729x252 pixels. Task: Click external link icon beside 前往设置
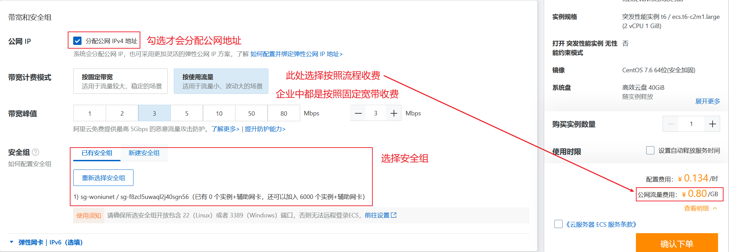coord(394,215)
